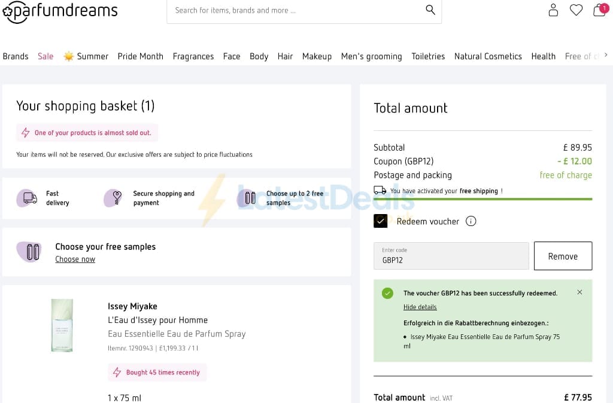Collapse voucher info via Hide details
The width and height of the screenshot is (613, 403).
click(x=420, y=307)
